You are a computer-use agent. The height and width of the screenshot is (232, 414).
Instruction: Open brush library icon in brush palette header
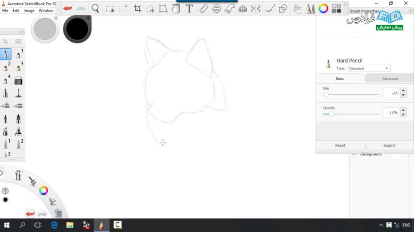18,41
